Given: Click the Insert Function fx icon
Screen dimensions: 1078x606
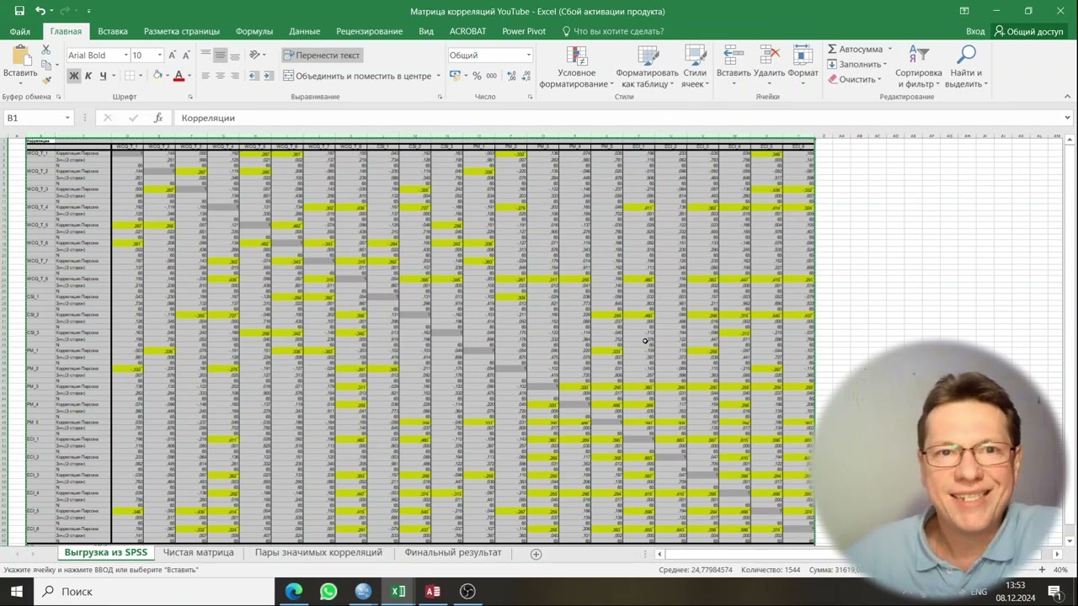Looking at the screenshot, I should click(x=157, y=118).
